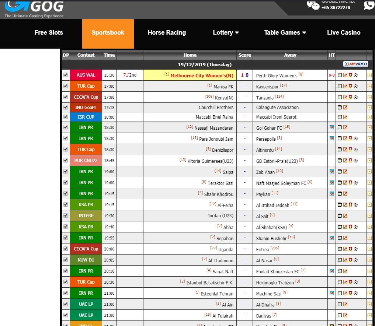Click the up-arrow pin button in Al Fujairah row
The height and width of the screenshot is (326, 375).
click(x=369, y=315)
